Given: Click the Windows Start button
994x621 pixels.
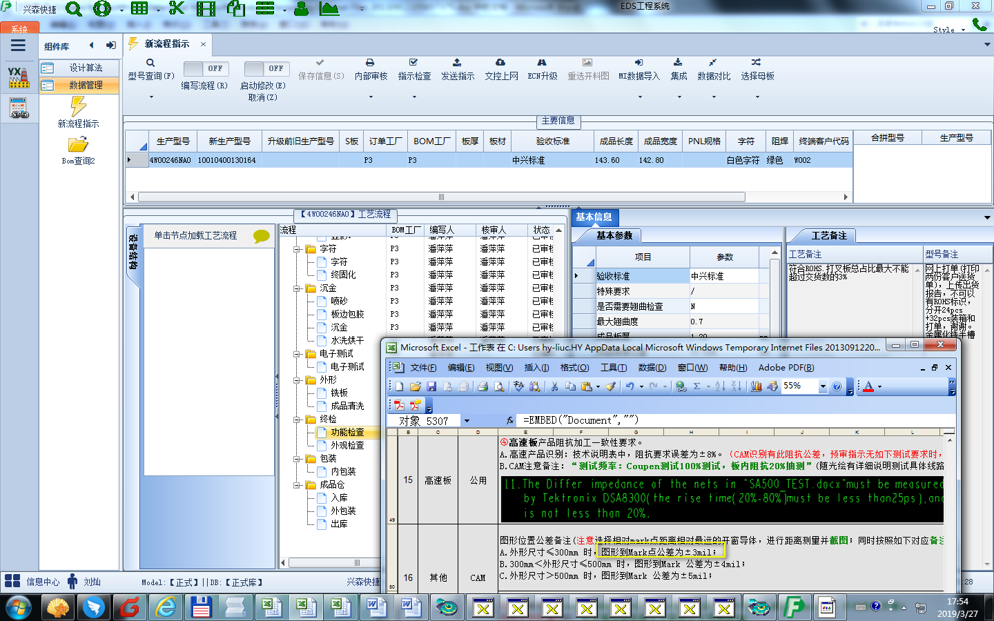Looking at the screenshot, I should coord(19,607).
